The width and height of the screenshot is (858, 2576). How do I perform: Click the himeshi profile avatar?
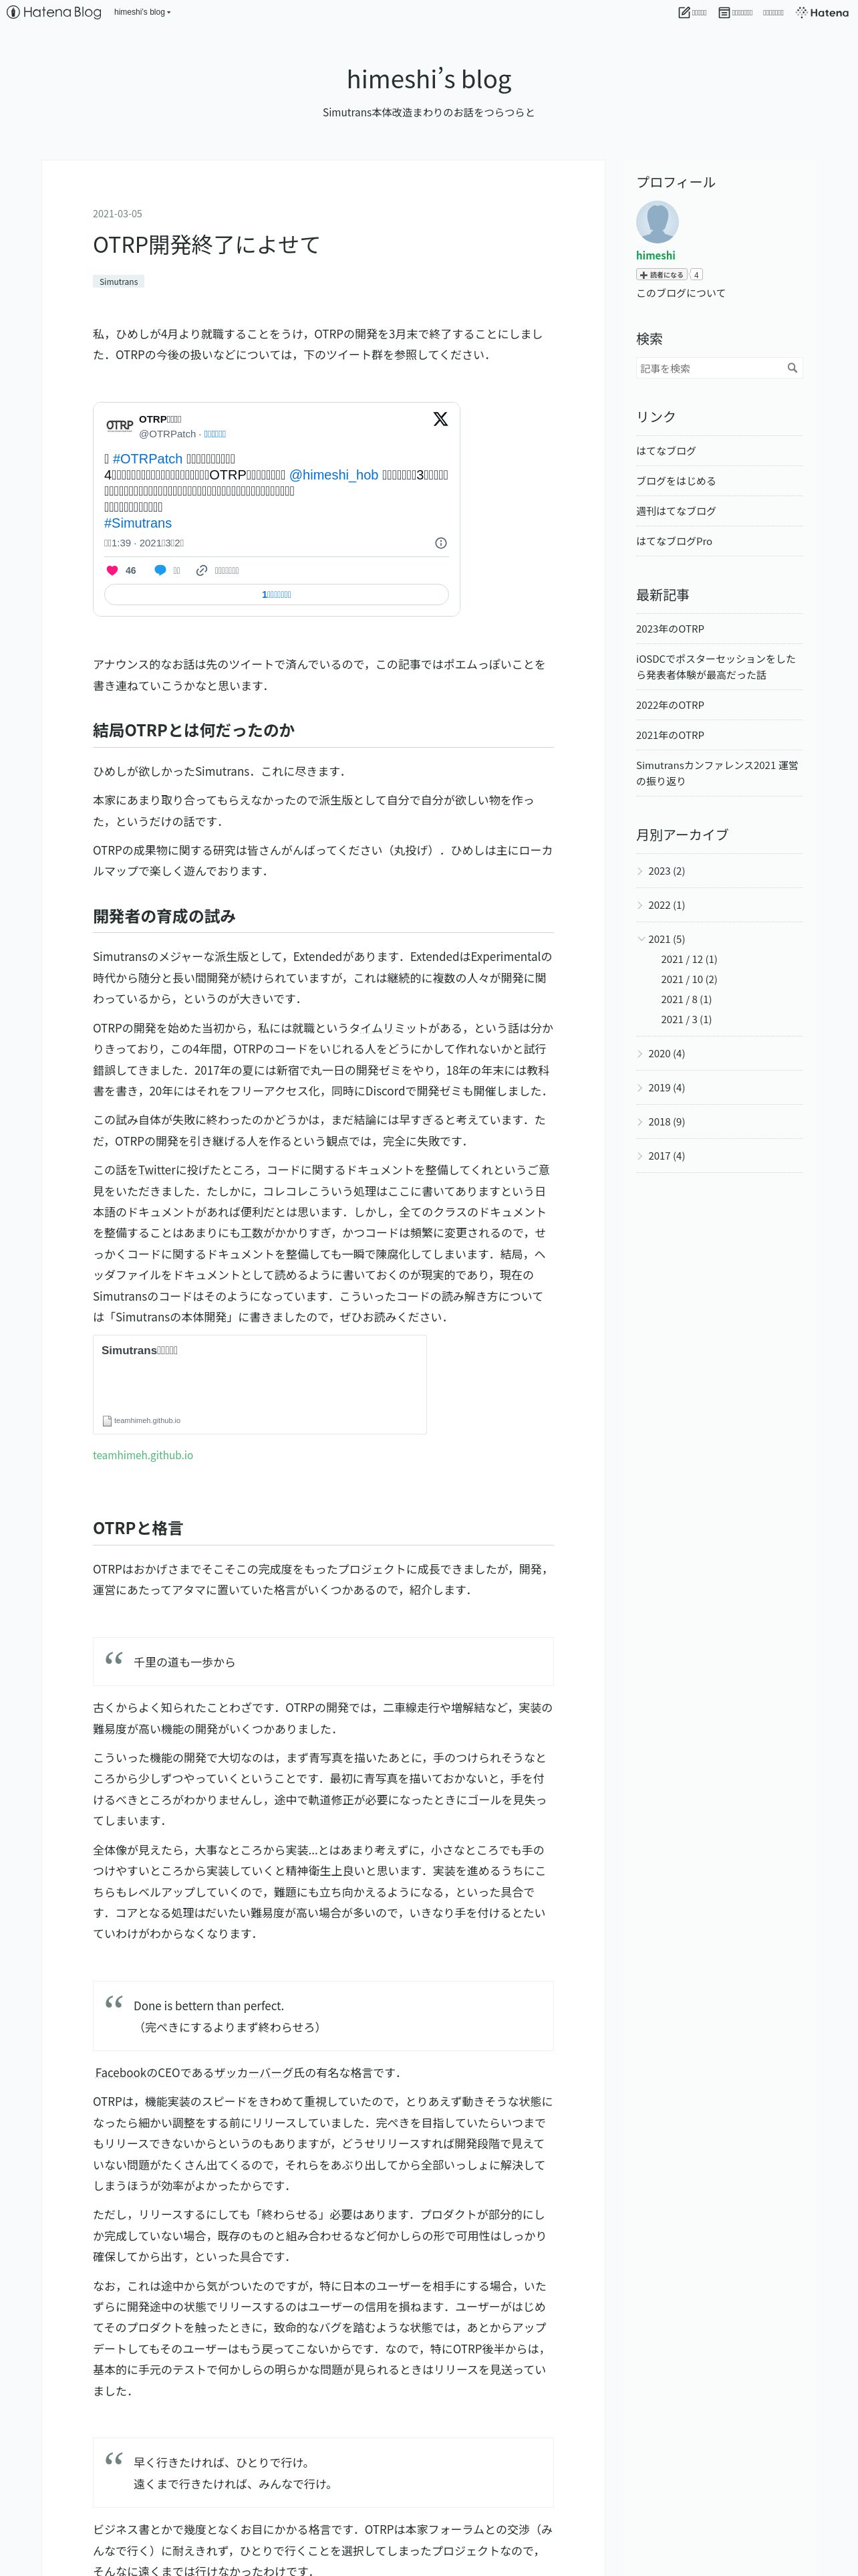(658, 222)
